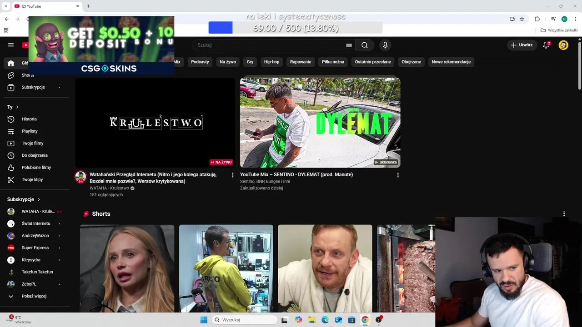
Task: Open the tab search dropdown arrow
Action: [x=7, y=6]
